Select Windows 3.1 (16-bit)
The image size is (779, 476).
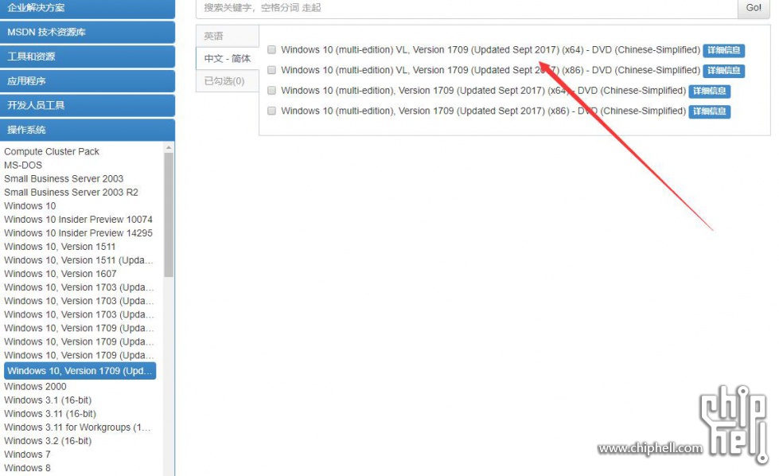click(48, 400)
